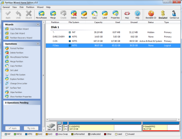Open the Partition menu
182x139 pixels.
point(30,7)
